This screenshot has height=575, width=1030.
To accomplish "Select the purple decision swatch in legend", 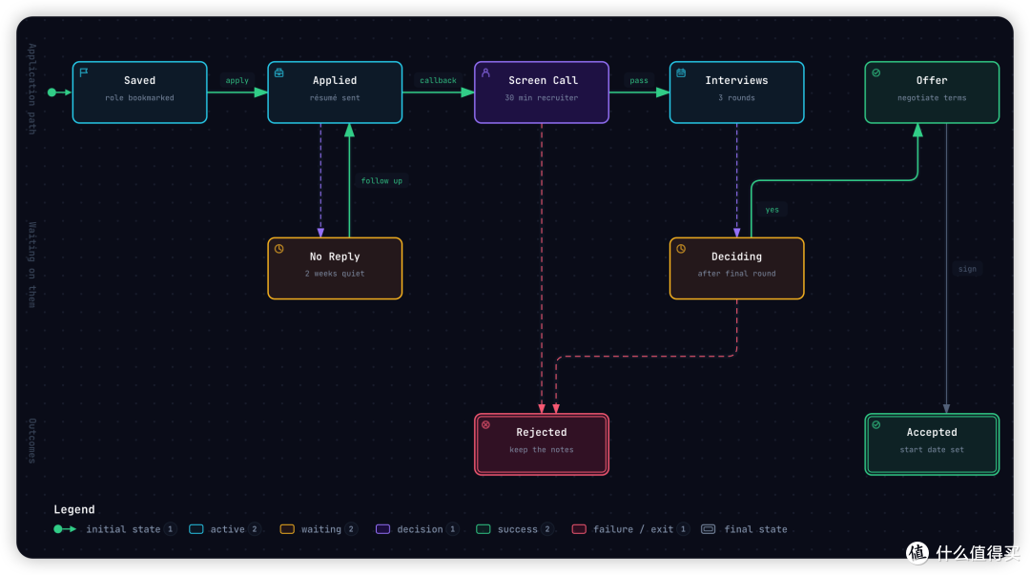I will [383, 529].
